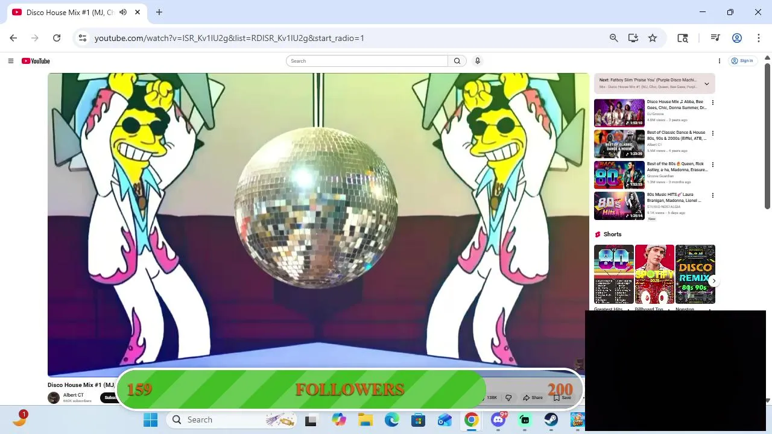Open options for Best of Classic Dance video
The width and height of the screenshot is (772, 434).
(712, 133)
